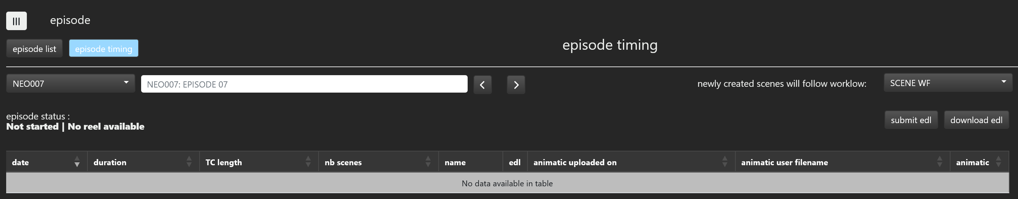Go to next episode arrow
The height and width of the screenshot is (199, 1018).
(x=516, y=85)
